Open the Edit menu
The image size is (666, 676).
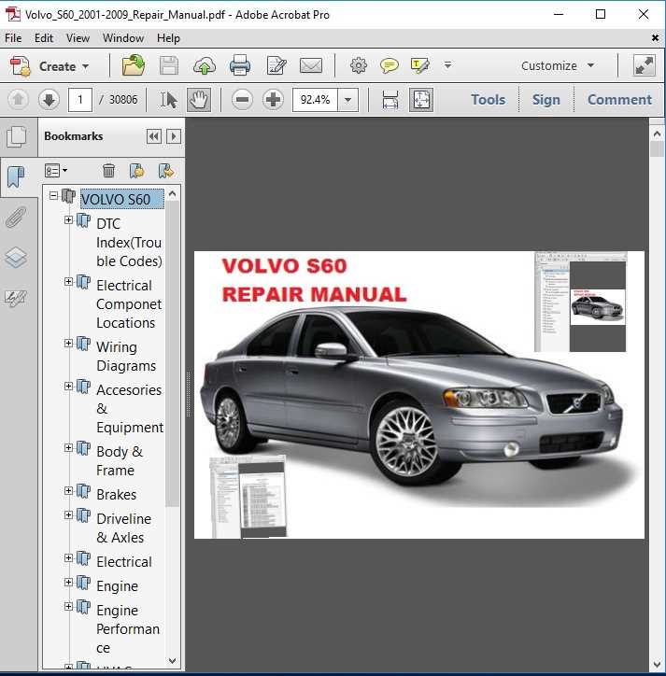pos(44,38)
